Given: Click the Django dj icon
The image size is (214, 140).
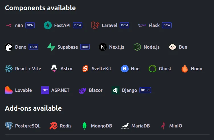Looking at the screenshot, I should click(116, 90).
